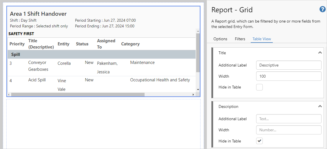The image size is (327, 149).
Task: Switch to the Options tab
Action: 220,39
